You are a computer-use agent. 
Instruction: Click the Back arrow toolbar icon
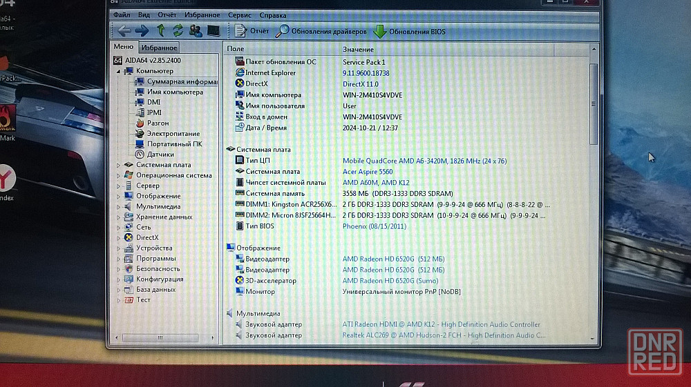[124, 31]
